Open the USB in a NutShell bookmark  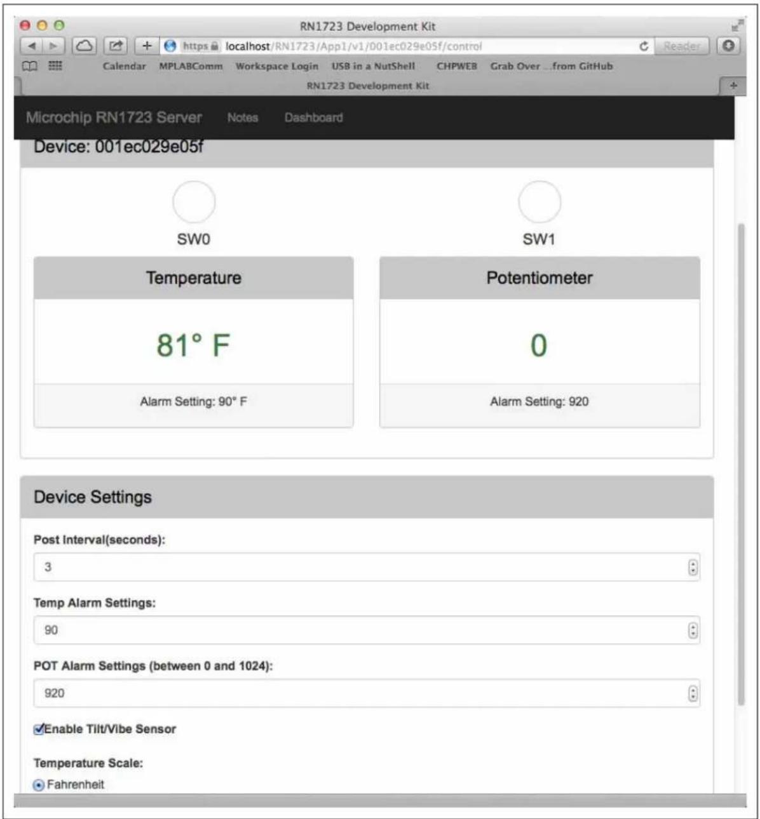(373, 66)
